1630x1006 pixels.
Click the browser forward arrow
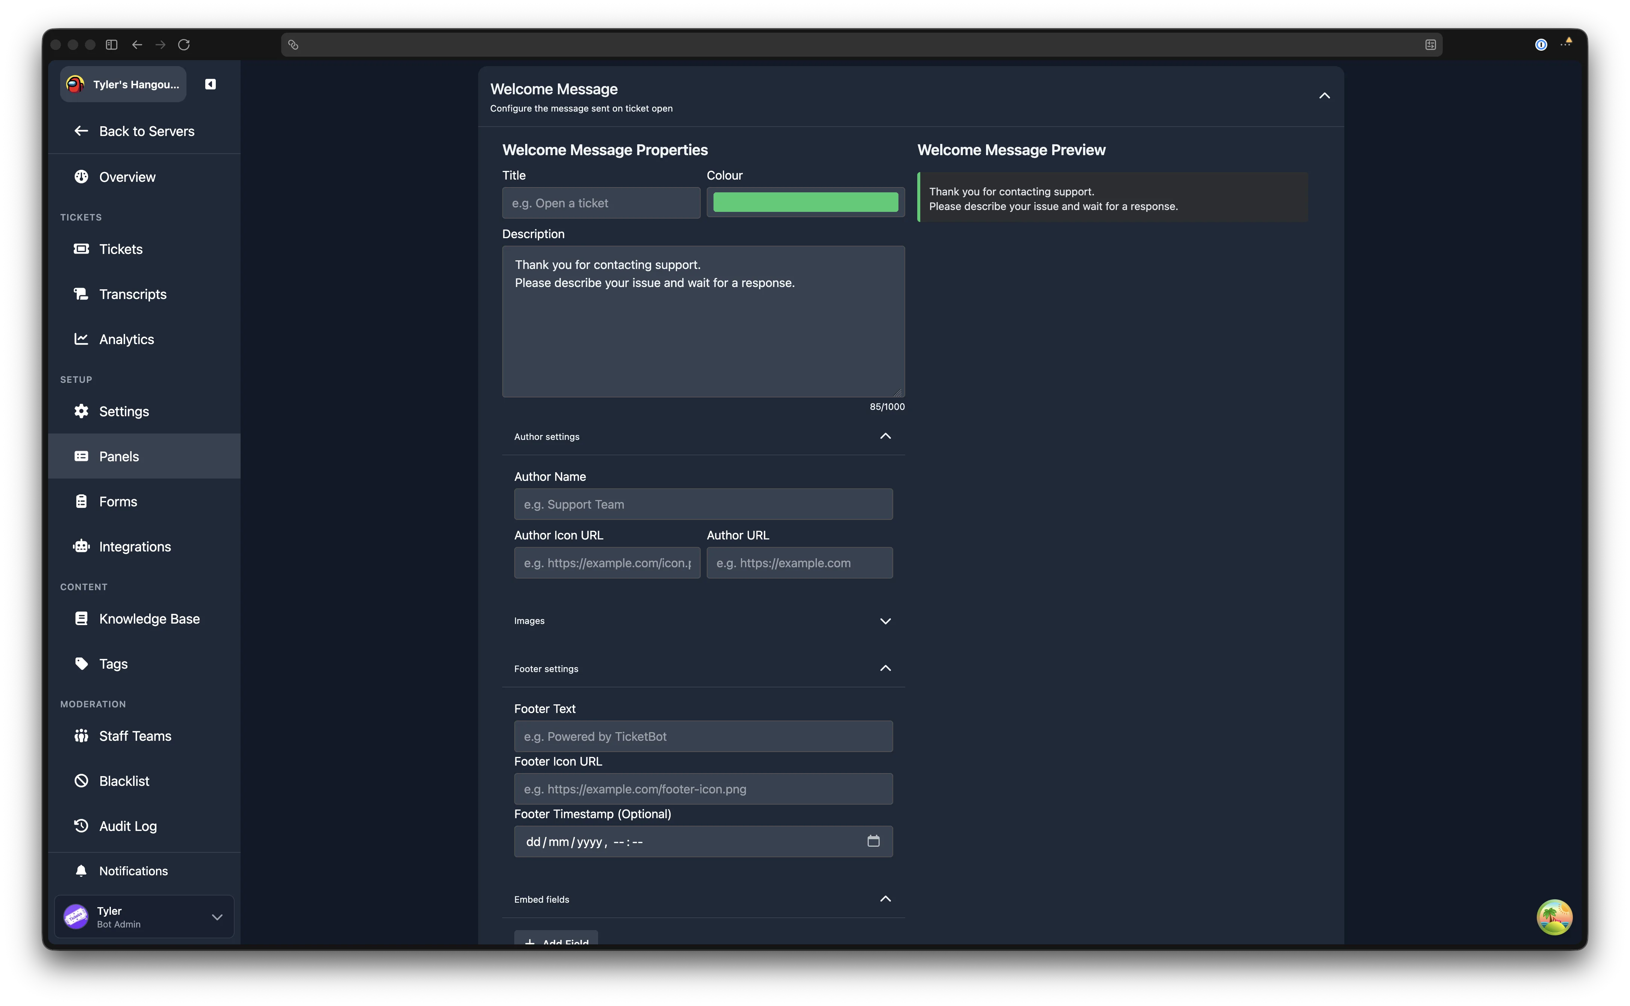point(161,45)
